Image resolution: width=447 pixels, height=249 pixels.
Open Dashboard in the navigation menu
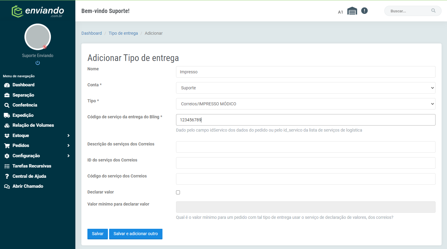tap(24, 85)
